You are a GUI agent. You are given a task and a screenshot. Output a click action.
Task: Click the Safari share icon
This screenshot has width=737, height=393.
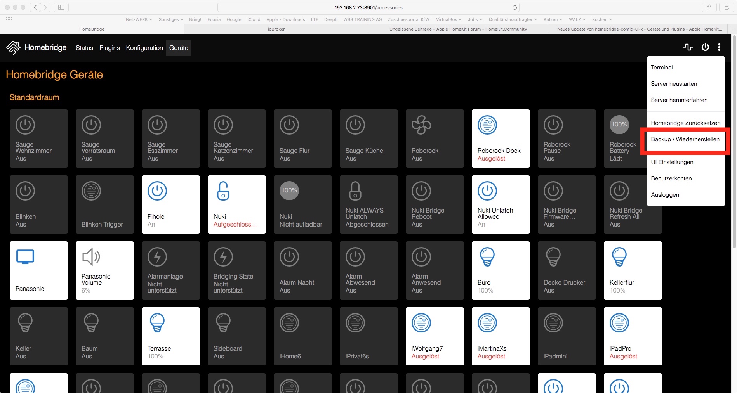point(709,7)
